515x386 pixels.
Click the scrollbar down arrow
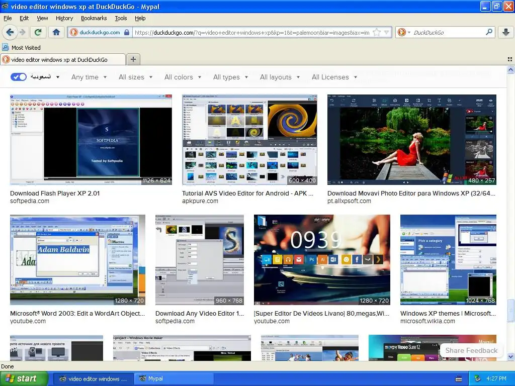tap(510, 356)
